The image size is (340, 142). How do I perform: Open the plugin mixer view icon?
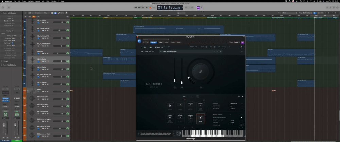pyautogui.click(x=191, y=97)
